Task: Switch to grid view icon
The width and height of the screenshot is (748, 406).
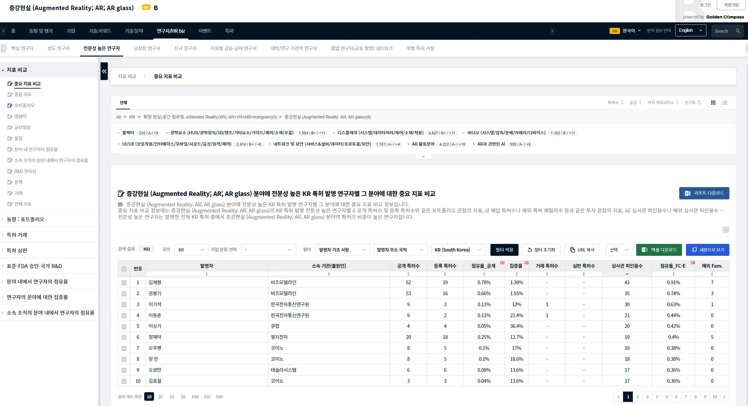Action: [x=713, y=103]
